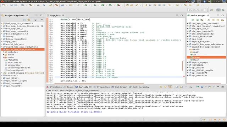Click the Display Selected Console icon
227x127 pixels.
[202, 87]
